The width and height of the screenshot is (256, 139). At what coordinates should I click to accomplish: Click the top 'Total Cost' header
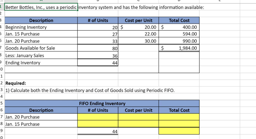pos(179,20)
